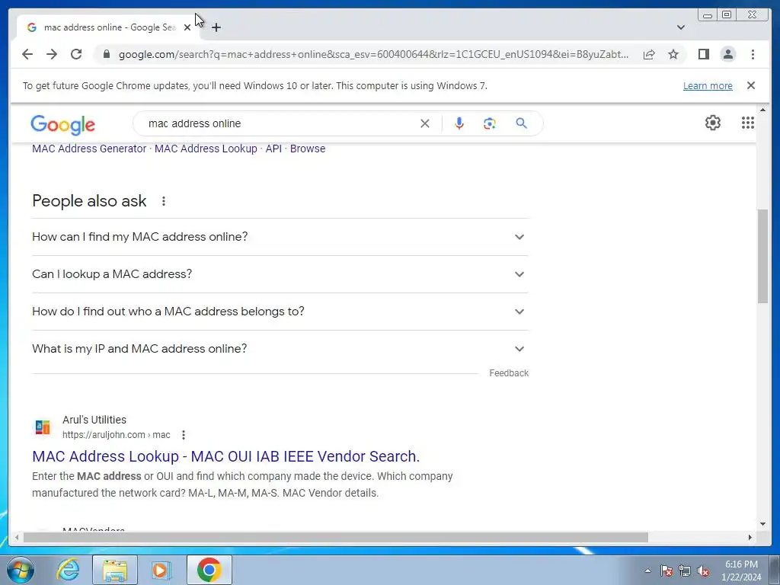
Task: Launch Internet Explorer from taskbar
Action: (x=68, y=570)
